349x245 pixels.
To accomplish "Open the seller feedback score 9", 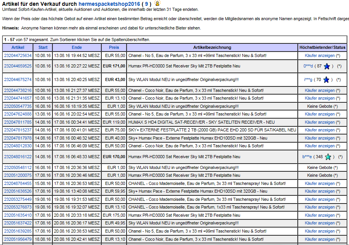I will (x=146, y=4).
